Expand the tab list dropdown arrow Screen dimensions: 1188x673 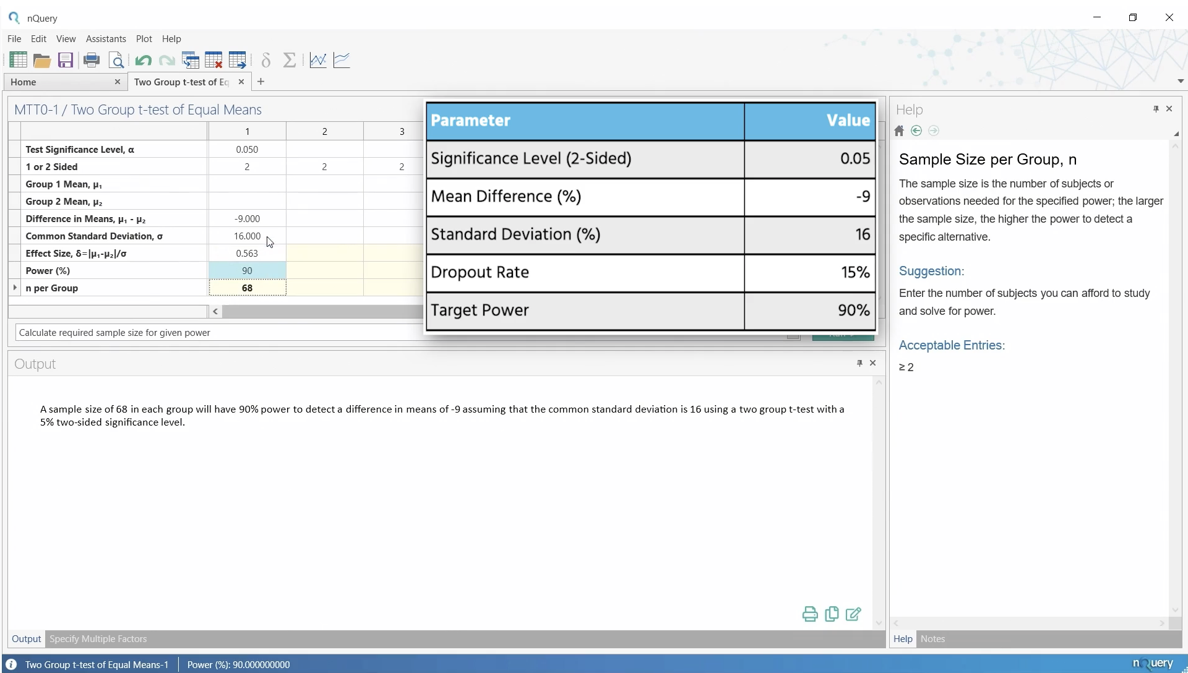(1181, 81)
